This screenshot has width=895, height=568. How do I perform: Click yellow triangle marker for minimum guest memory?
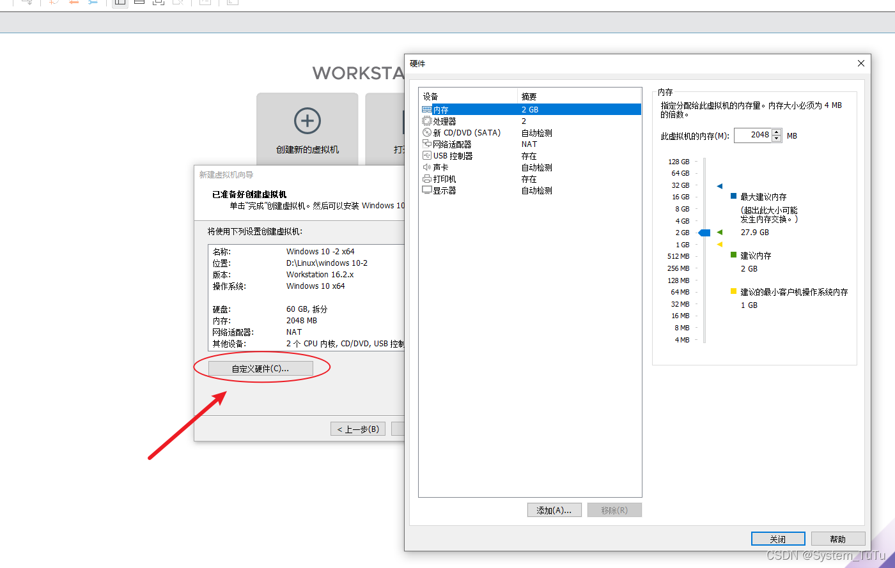720,244
